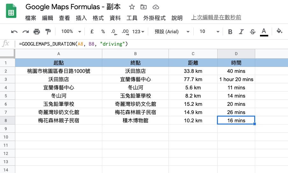Open the text color picker

click(x=264, y=32)
